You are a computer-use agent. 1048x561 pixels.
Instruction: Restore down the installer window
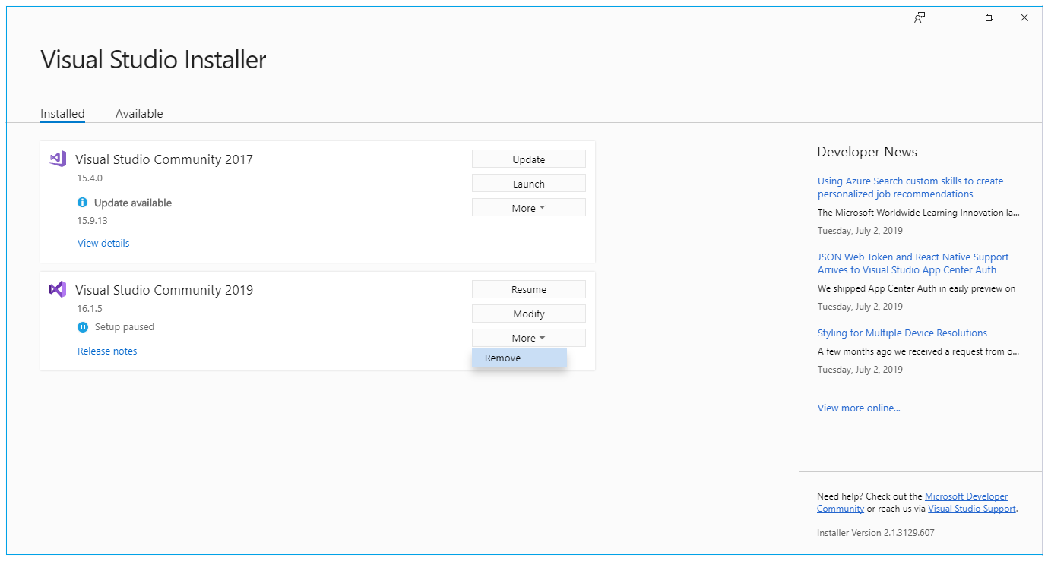coord(989,17)
